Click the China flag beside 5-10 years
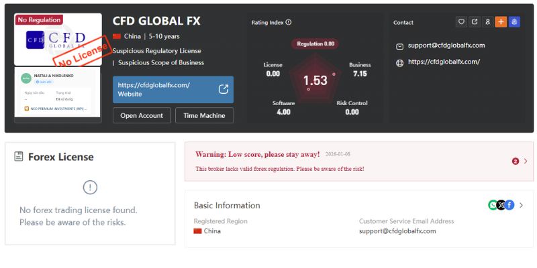Viewport: 537px width, 268px height. pyautogui.click(x=117, y=36)
